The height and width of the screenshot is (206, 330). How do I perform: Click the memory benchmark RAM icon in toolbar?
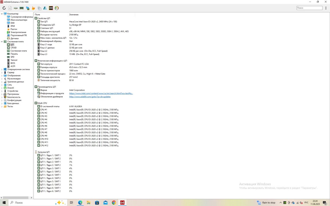coord(22,8)
